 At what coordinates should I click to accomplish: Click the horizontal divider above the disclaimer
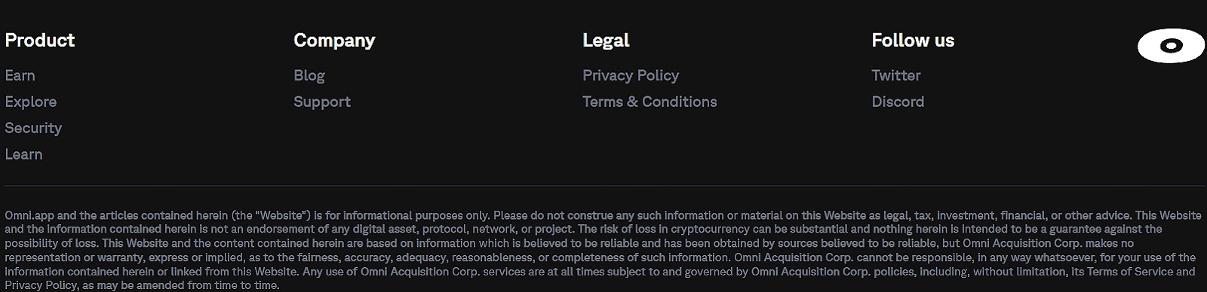[605, 185]
